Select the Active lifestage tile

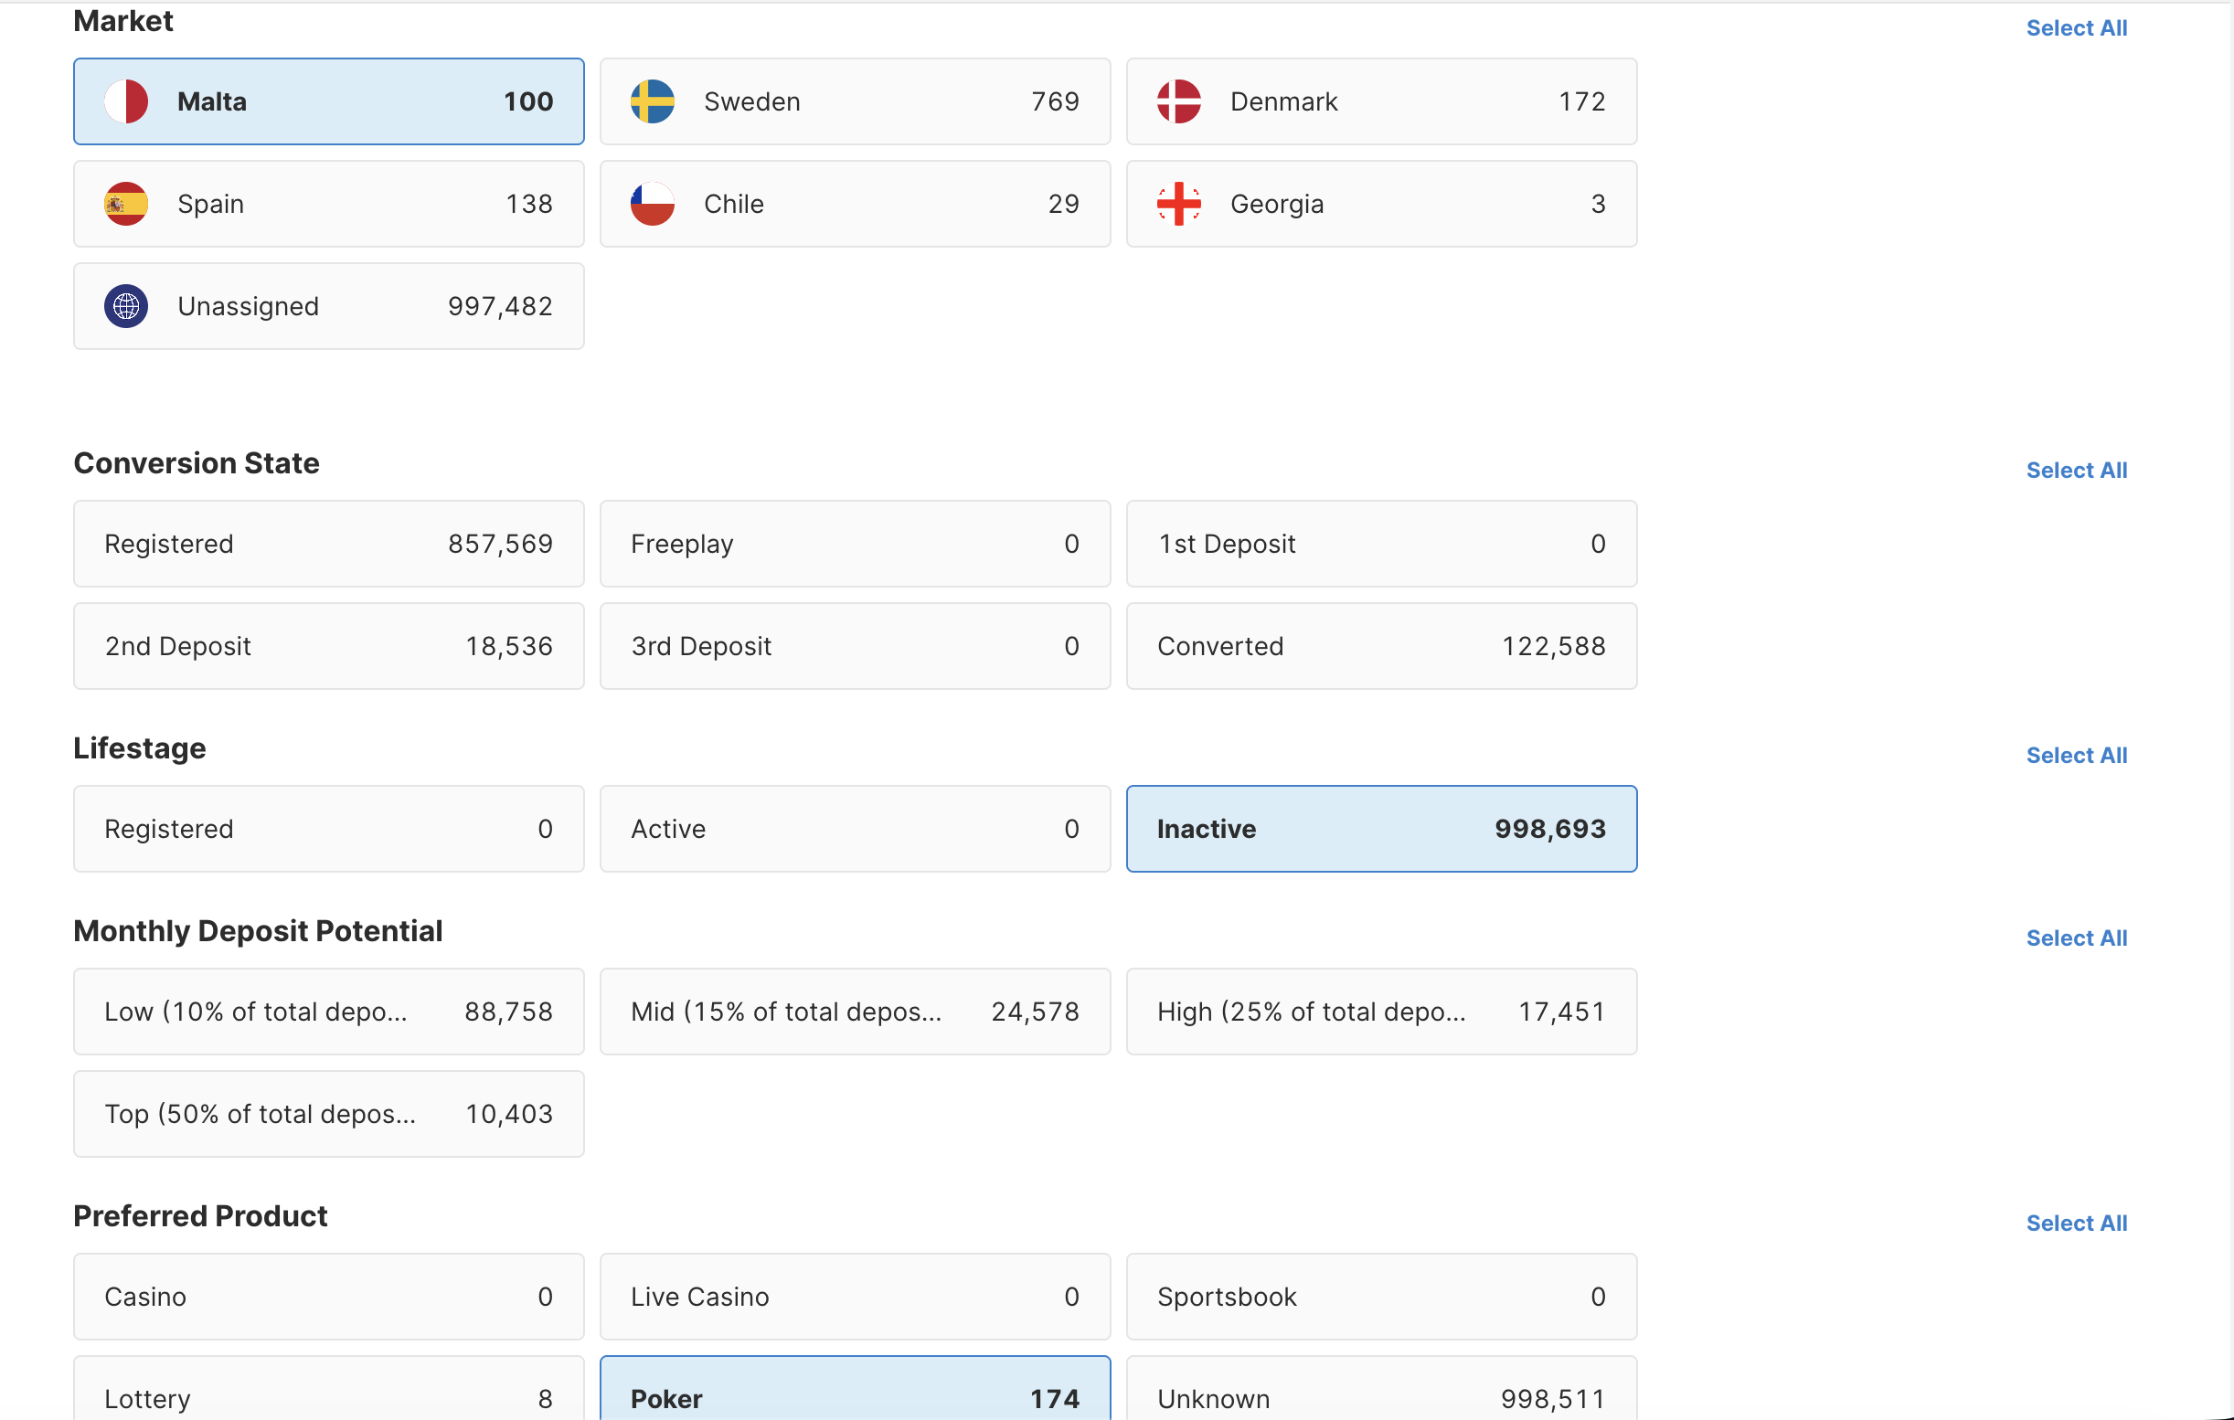pos(855,828)
